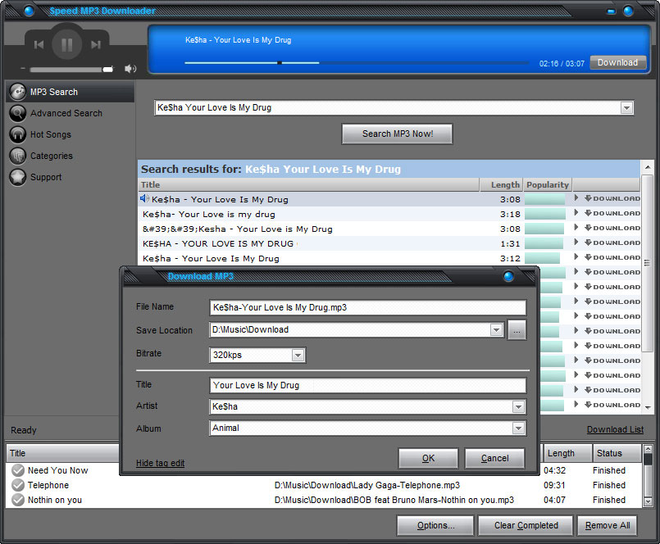
Task: Open Categories in the sidebar
Action: (x=52, y=156)
